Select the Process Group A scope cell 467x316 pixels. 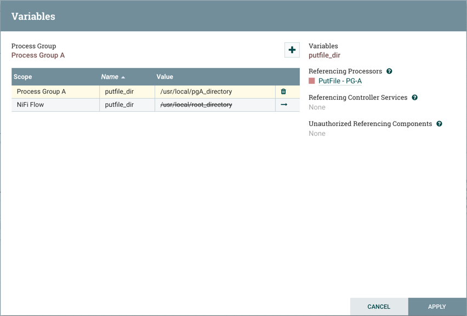[41, 91]
